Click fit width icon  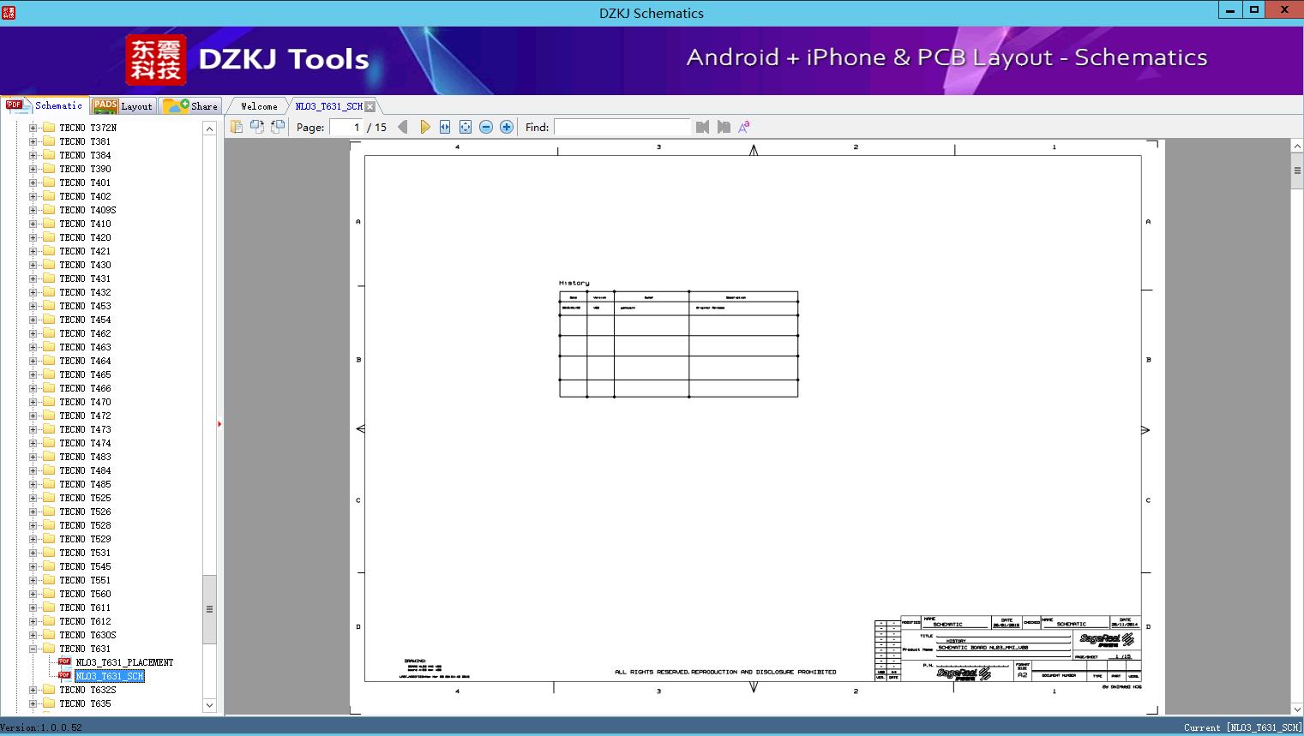(x=445, y=127)
